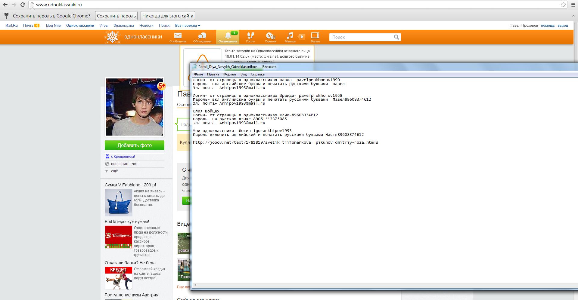
Task: Click the search magnifier icon
Action: click(396, 37)
